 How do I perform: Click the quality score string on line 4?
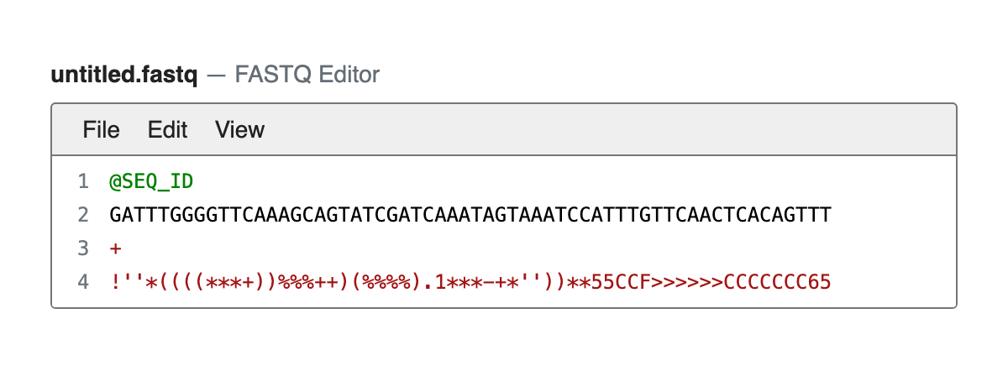(x=470, y=282)
